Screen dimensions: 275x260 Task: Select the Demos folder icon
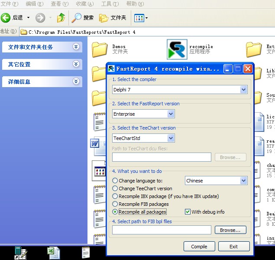coord(100,50)
